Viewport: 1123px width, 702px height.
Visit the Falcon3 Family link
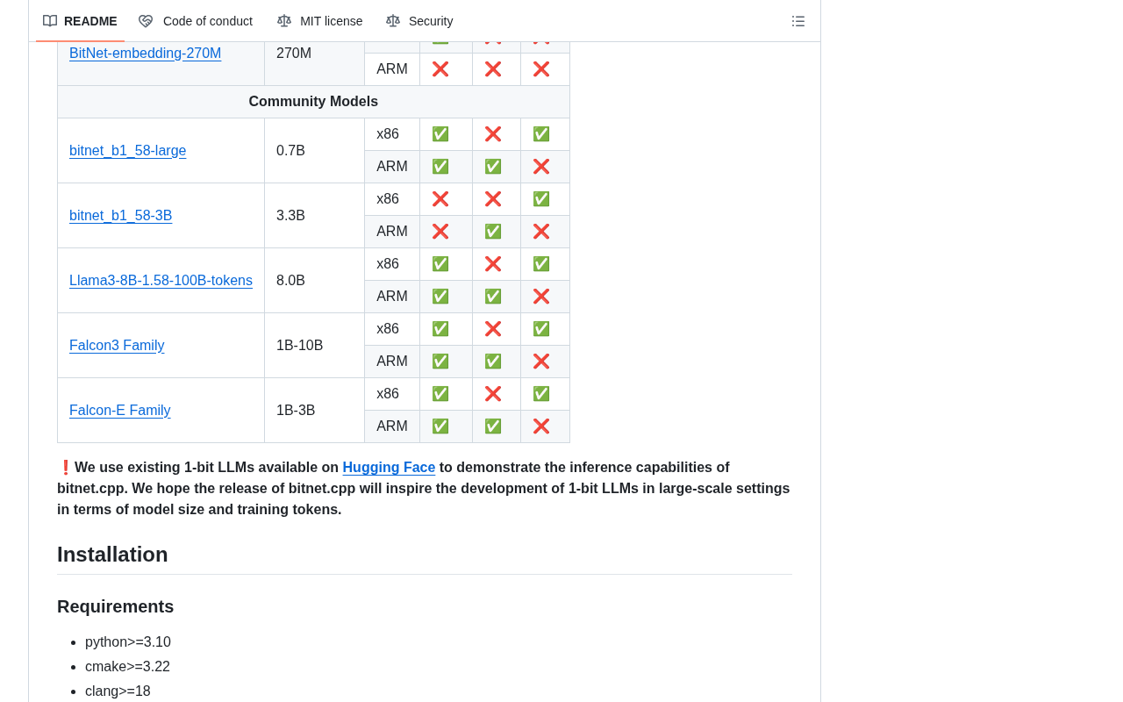click(117, 346)
